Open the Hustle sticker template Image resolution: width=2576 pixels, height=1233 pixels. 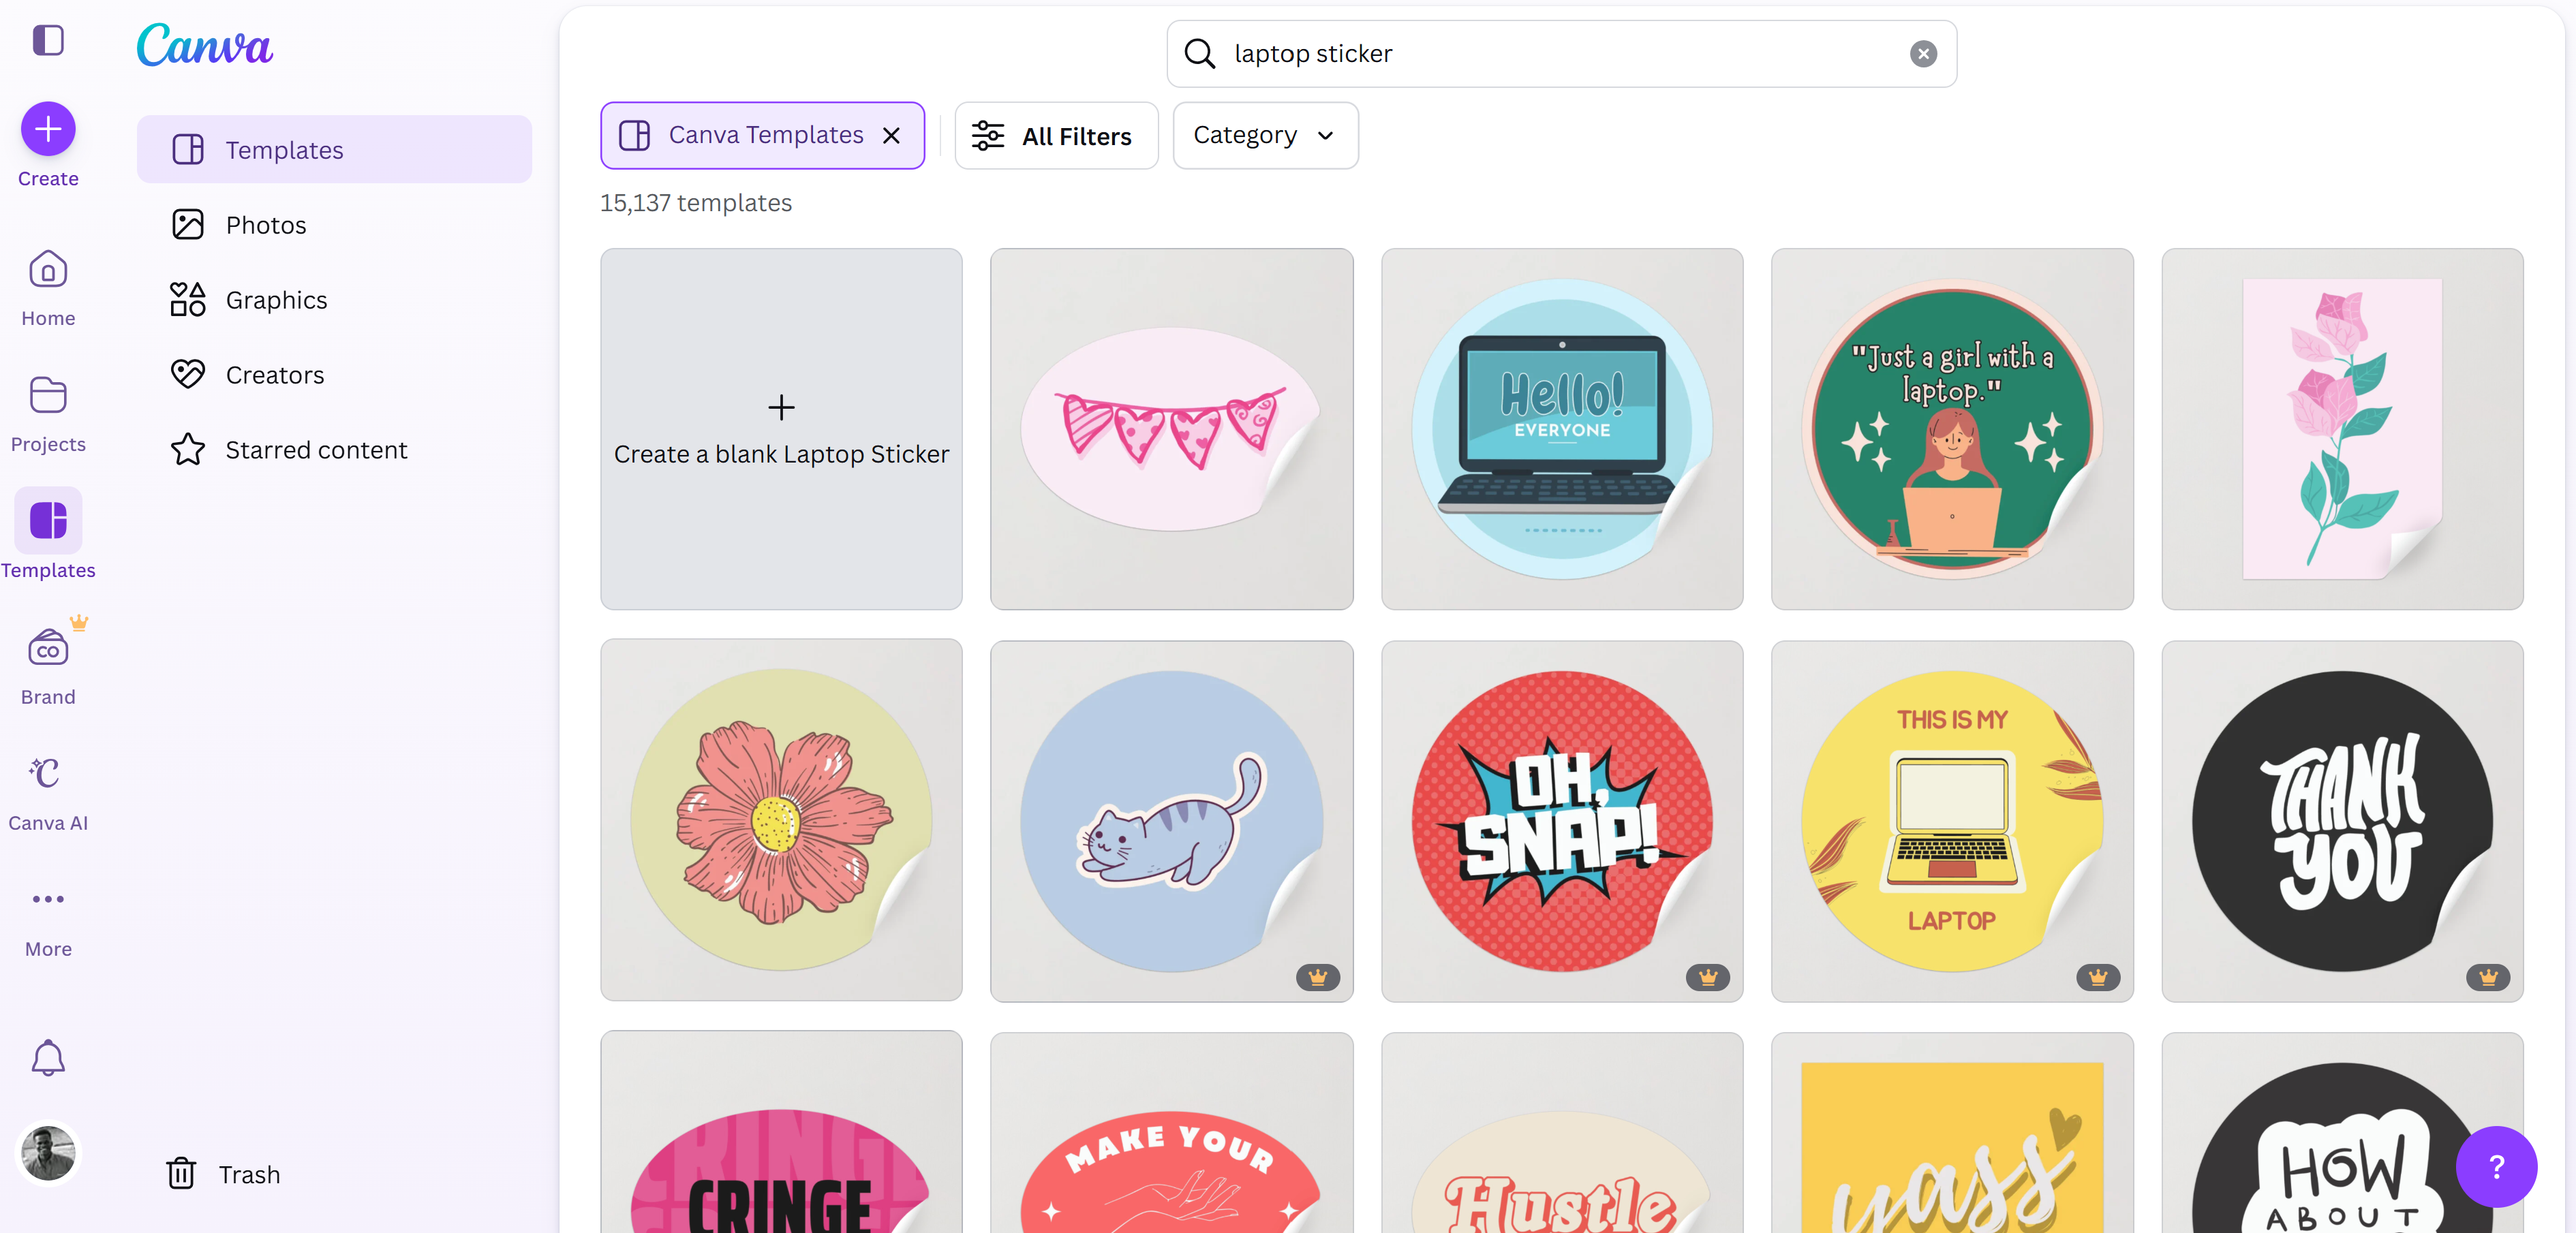coord(1561,1132)
